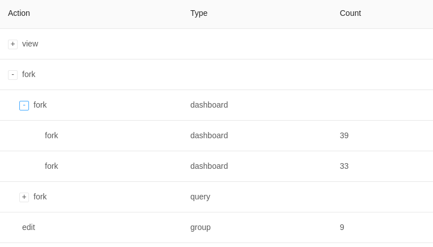Screen dimensions: 433x247
Task: Collapse the fork dashboard group
Action: pyautogui.click(x=24, y=105)
